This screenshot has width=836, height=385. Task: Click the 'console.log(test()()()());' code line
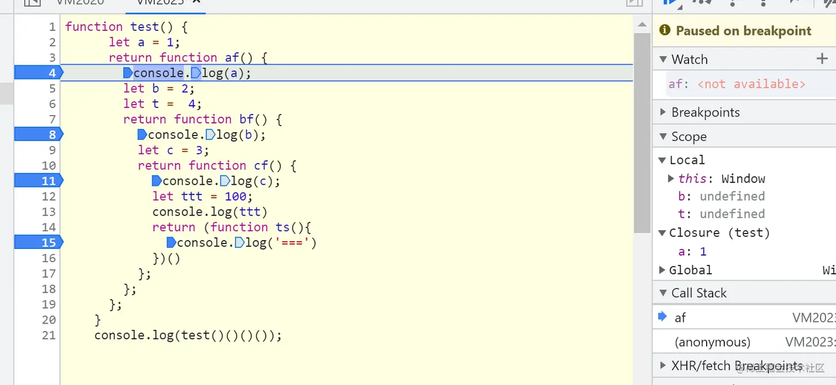click(x=188, y=335)
